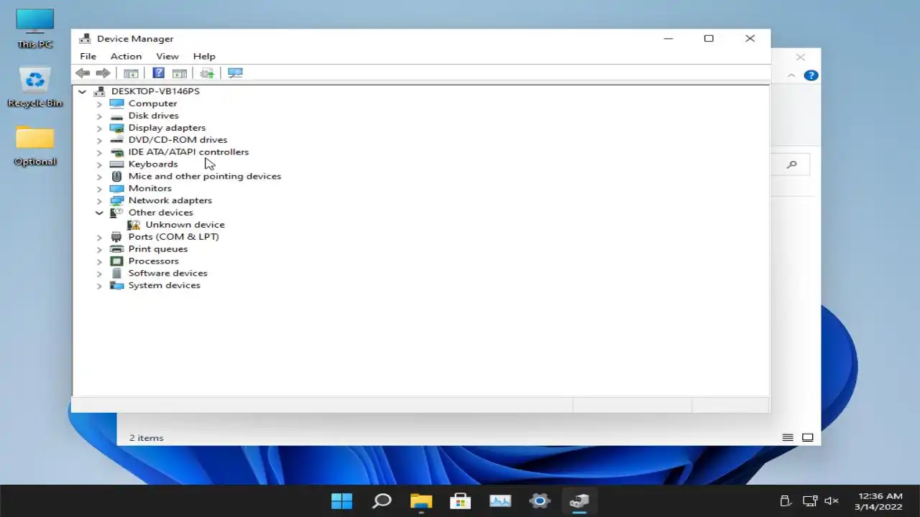Expand the Disk drives chevron

[x=99, y=116]
